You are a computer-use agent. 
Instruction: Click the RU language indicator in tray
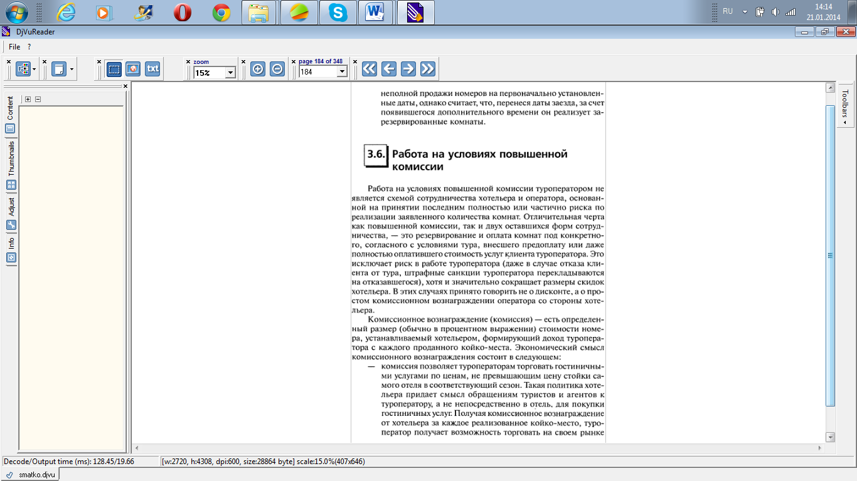728,11
